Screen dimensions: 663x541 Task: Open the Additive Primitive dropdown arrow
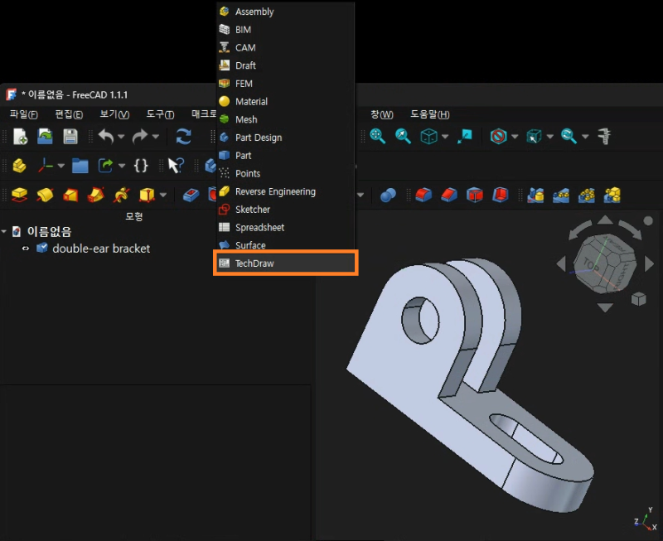tap(163, 195)
